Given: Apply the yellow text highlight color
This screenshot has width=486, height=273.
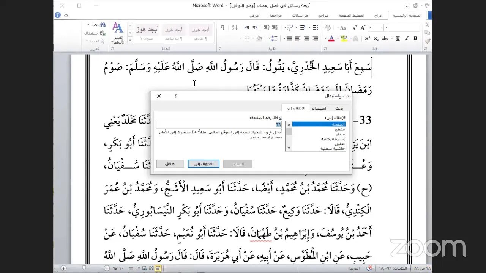Looking at the screenshot, I should click(x=344, y=38).
